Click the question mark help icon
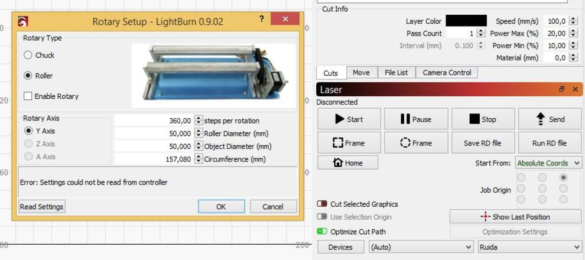Image resolution: width=585 pixels, height=260 pixels. pos(262,19)
